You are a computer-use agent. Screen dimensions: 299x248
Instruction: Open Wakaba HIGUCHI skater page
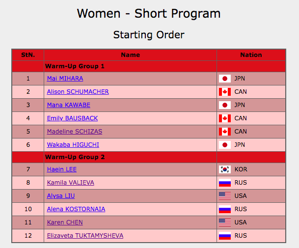click(73, 145)
